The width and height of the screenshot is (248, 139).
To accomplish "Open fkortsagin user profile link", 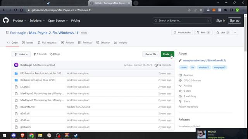I will [18, 33].
